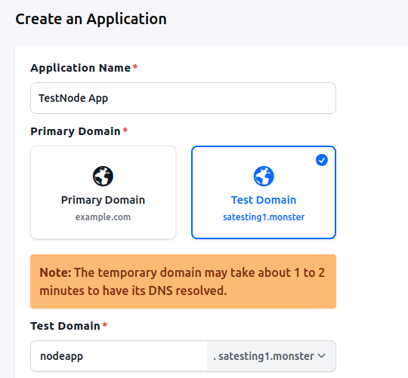Click the Application Name field label
The image size is (408, 378).
point(80,68)
